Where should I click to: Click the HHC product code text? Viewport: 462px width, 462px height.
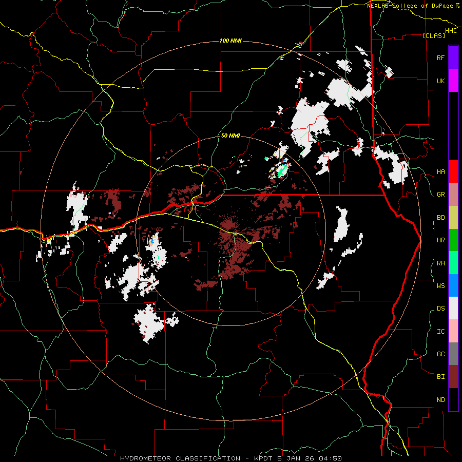451,31
